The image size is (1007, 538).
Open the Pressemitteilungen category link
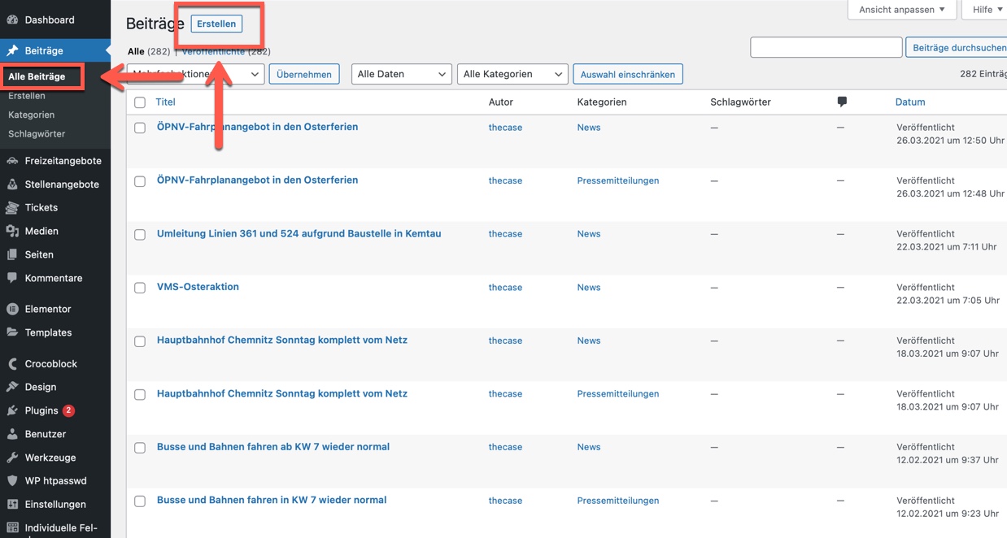click(x=617, y=180)
